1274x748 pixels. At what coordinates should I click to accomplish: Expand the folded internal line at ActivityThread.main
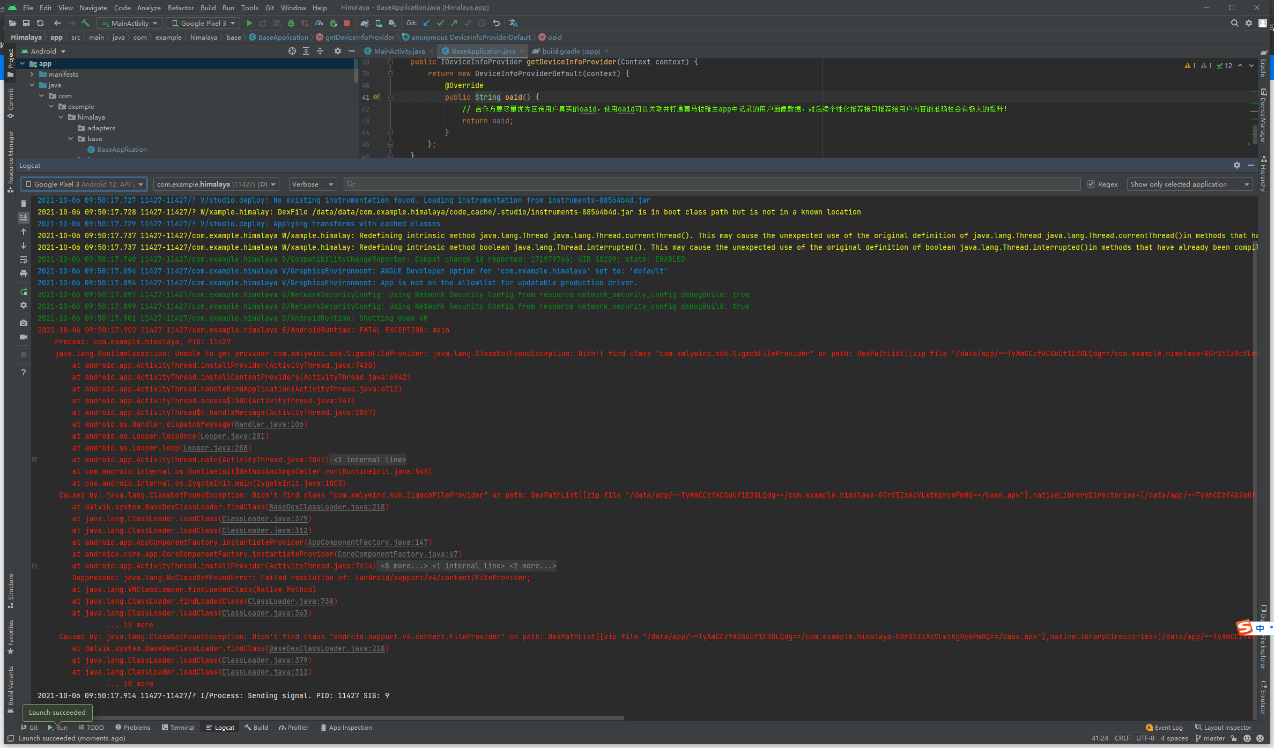tap(34, 460)
